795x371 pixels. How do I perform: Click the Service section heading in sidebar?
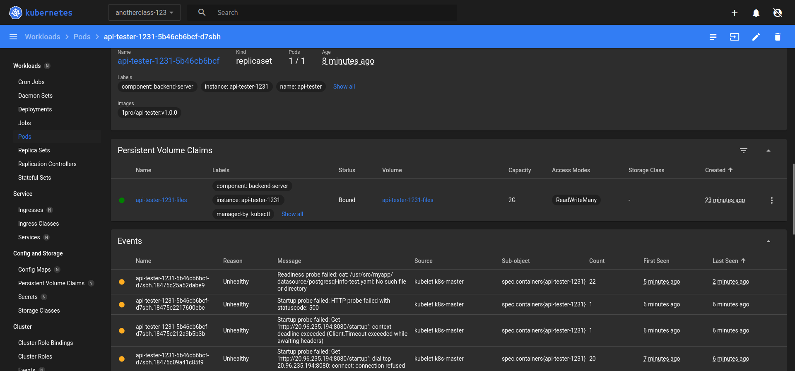click(23, 194)
